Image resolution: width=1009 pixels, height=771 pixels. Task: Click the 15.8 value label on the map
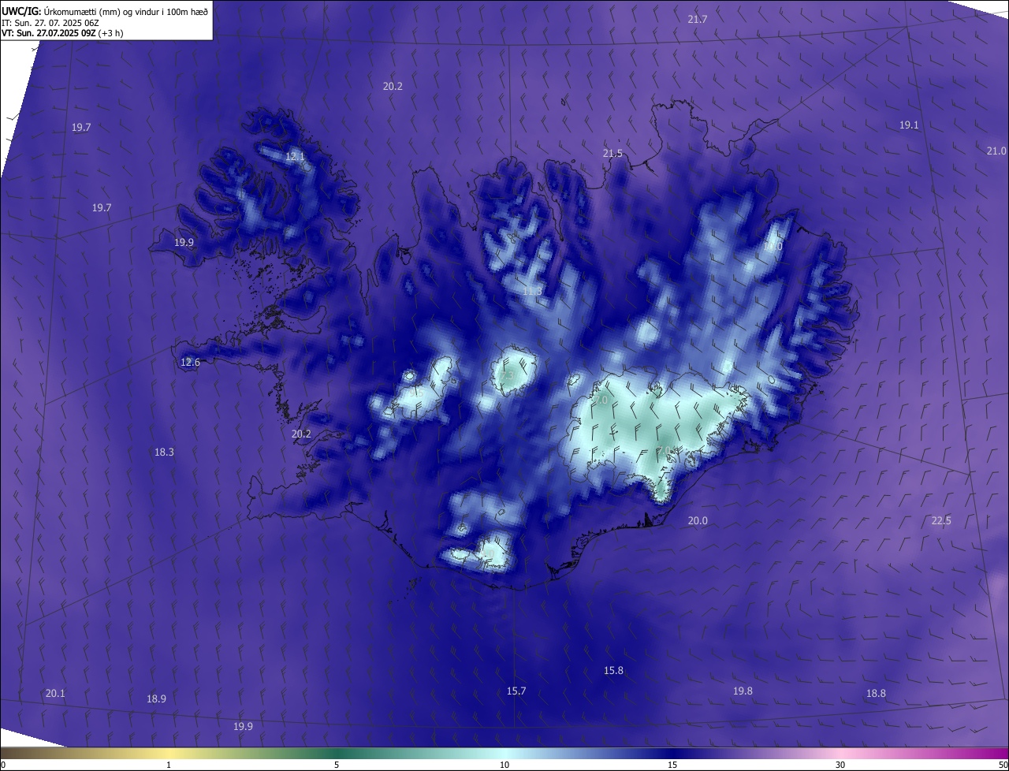click(x=613, y=670)
